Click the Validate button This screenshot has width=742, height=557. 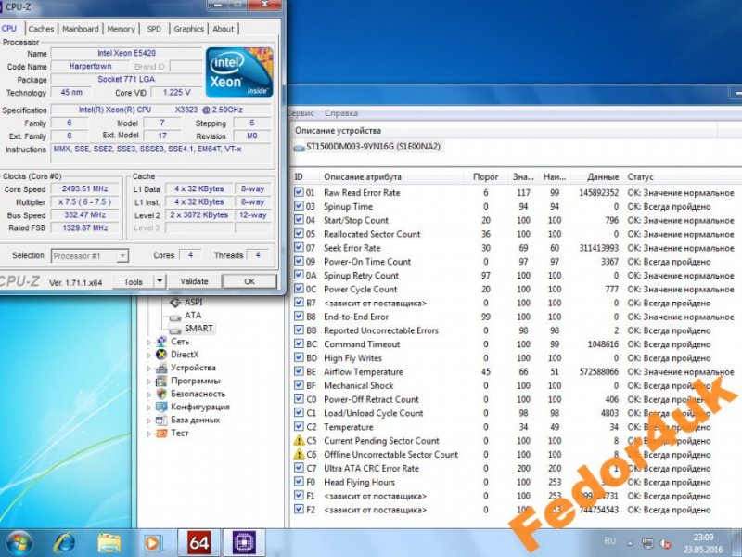(194, 281)
